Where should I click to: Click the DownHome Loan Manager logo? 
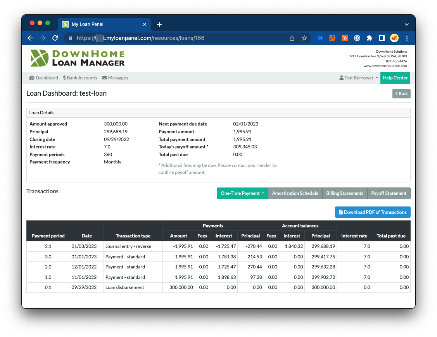tap(78, 58)
